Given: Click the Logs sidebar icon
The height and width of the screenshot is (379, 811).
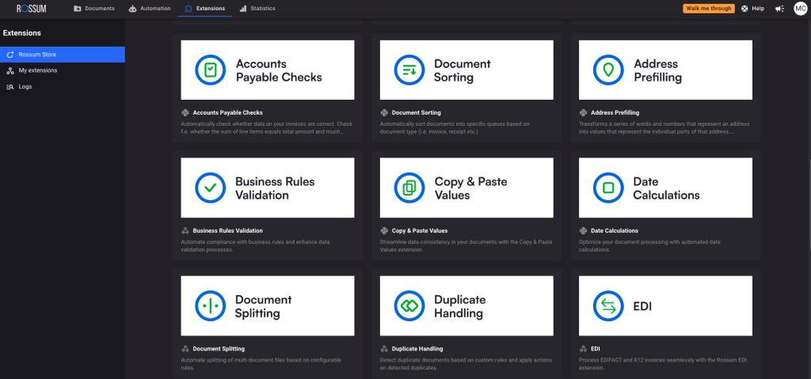Looking at the screenshot, I should point(10,87).
